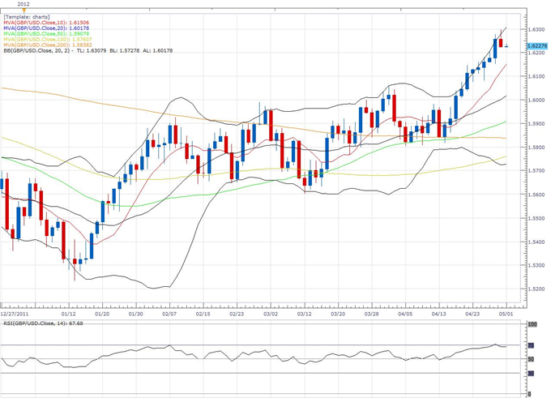Click the 100 level on RSI axis
The height and width of the screenshot is (398, 551).
(x=532, y=325)
